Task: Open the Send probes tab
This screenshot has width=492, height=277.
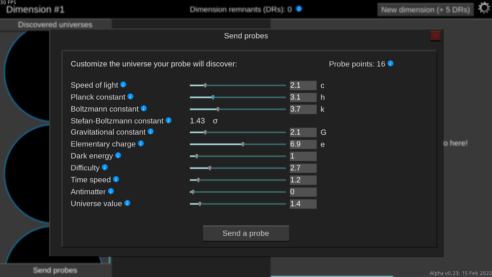Action: [x=55, y=270]
